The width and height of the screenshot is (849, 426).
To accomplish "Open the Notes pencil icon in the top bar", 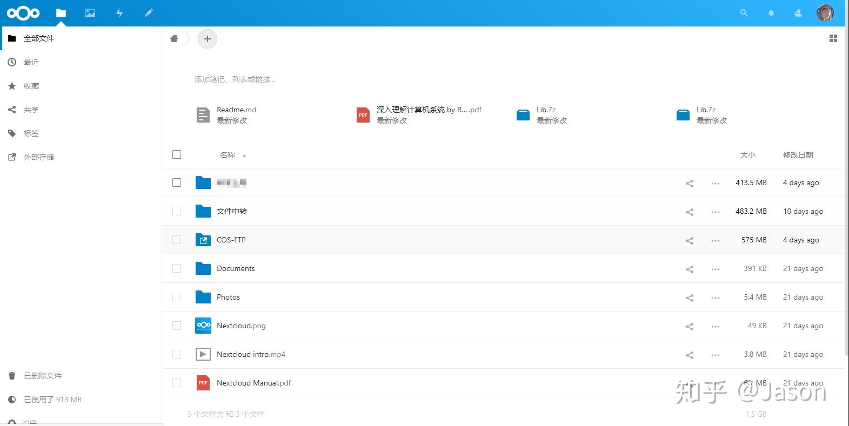I will (149, 13).
